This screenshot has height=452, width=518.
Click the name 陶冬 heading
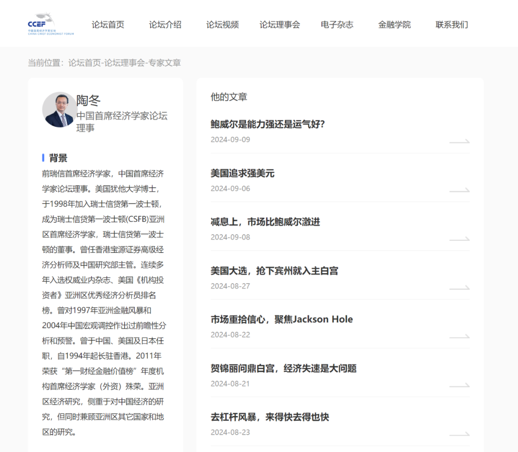(88, 100)
